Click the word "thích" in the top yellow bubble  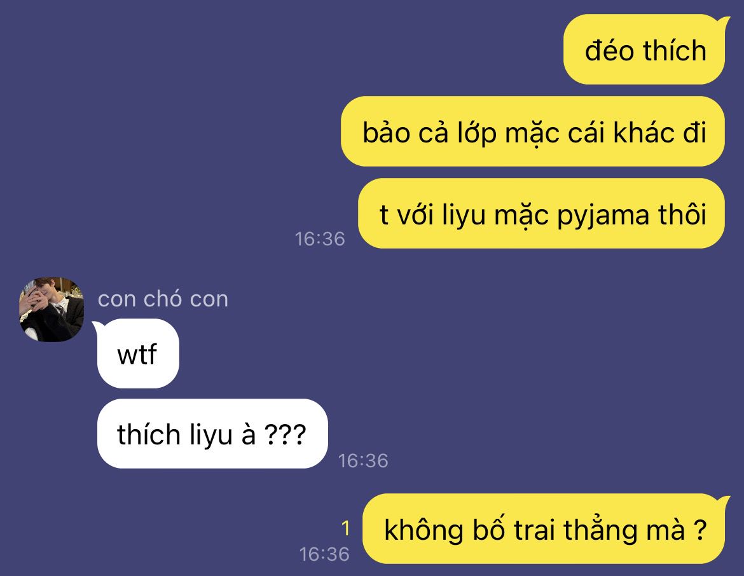point(675,50)
